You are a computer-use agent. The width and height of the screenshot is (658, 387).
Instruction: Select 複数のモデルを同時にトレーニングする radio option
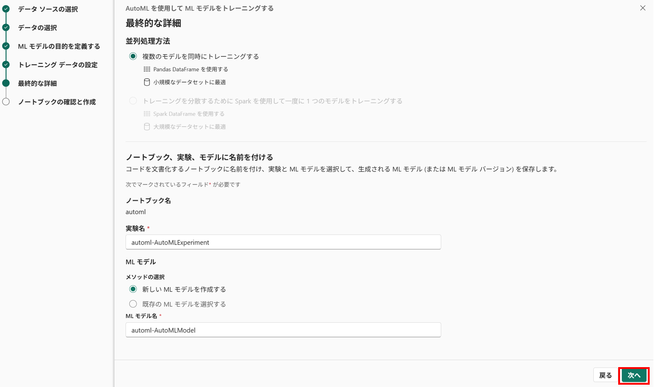(x=133, y=56)
